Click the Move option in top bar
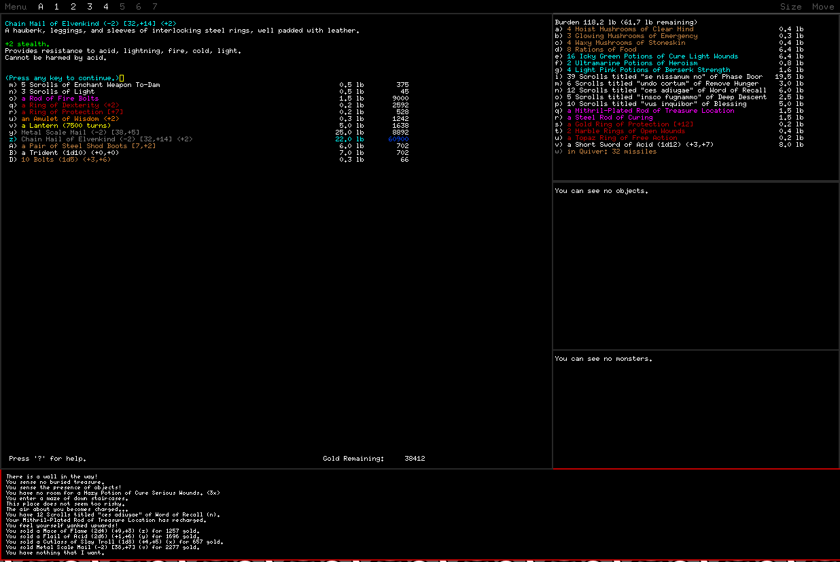 click(x=823, y=7)
